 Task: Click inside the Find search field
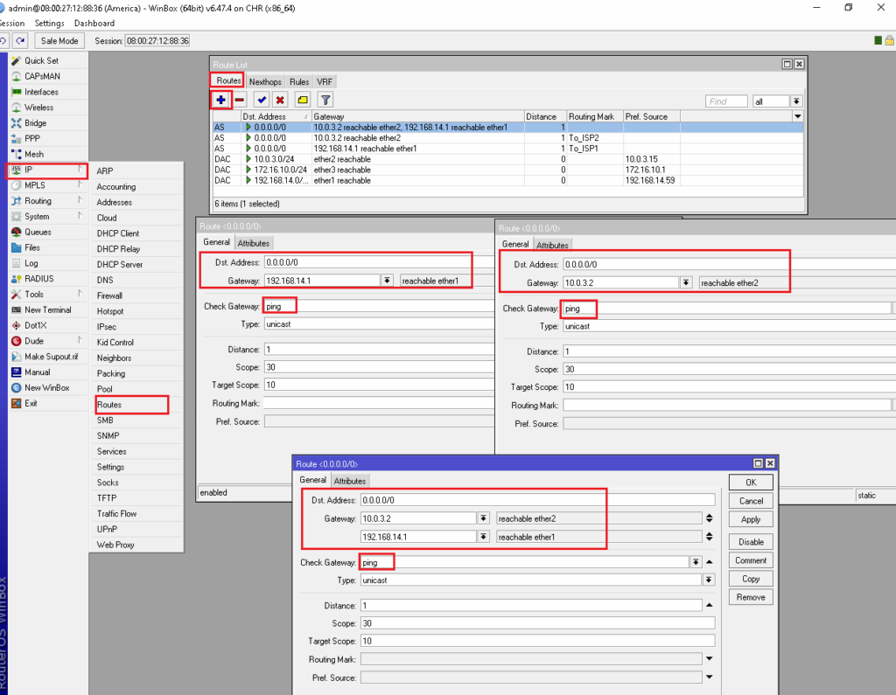click(724, 101)
